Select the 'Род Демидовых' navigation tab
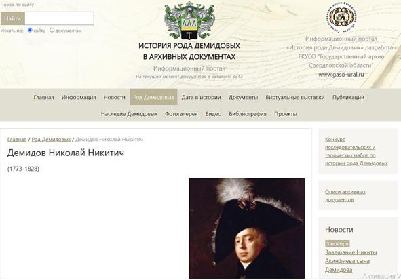401x280 pixels. point(153,97)
